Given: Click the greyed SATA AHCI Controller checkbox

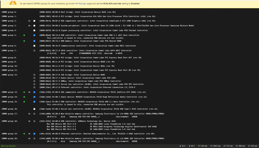Looking at the screenshot, I should click(x=34, y=51).
